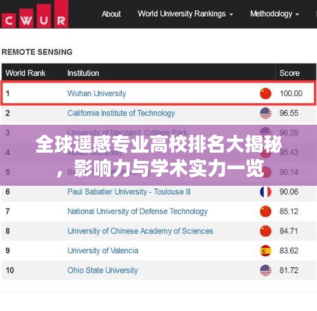Screen dimensions: 317x311
Task: Open Wuhan University link
Action: tap(97, 93)
